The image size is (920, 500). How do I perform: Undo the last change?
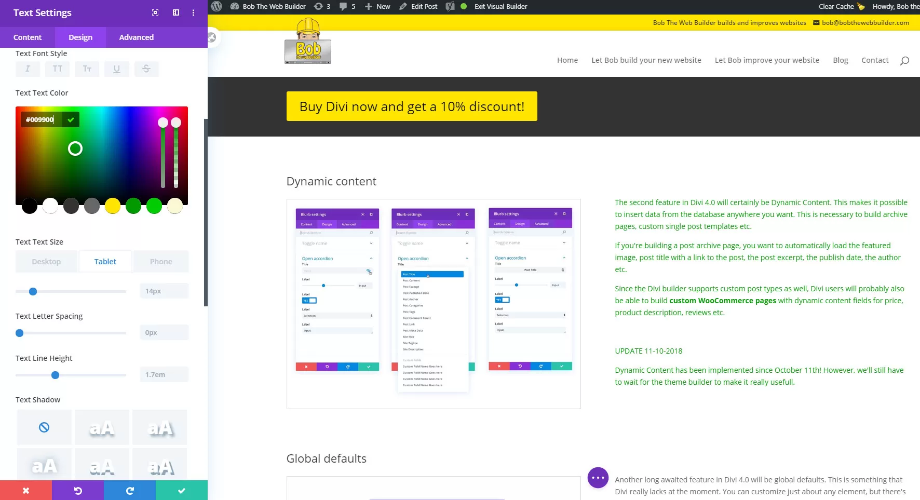click(77, 490)
